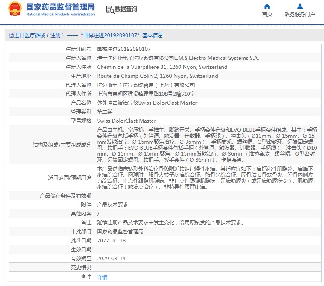Click the 数据查询 search document icon
The image size is (324, 286).
point(110,9)
